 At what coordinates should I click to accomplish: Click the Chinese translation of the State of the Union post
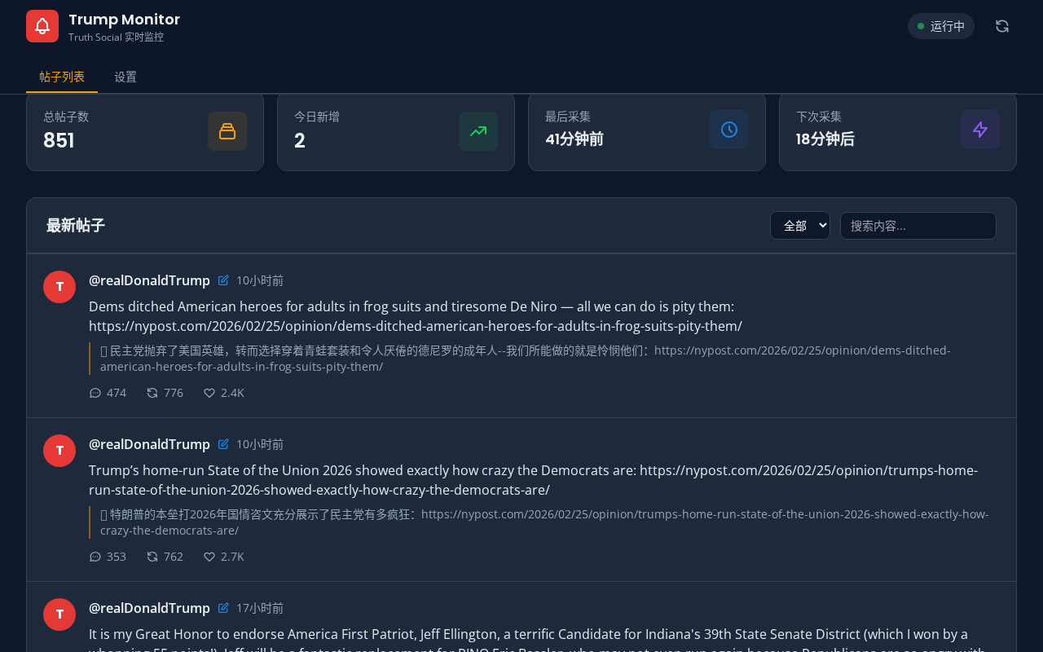click(x=544, y=522)
